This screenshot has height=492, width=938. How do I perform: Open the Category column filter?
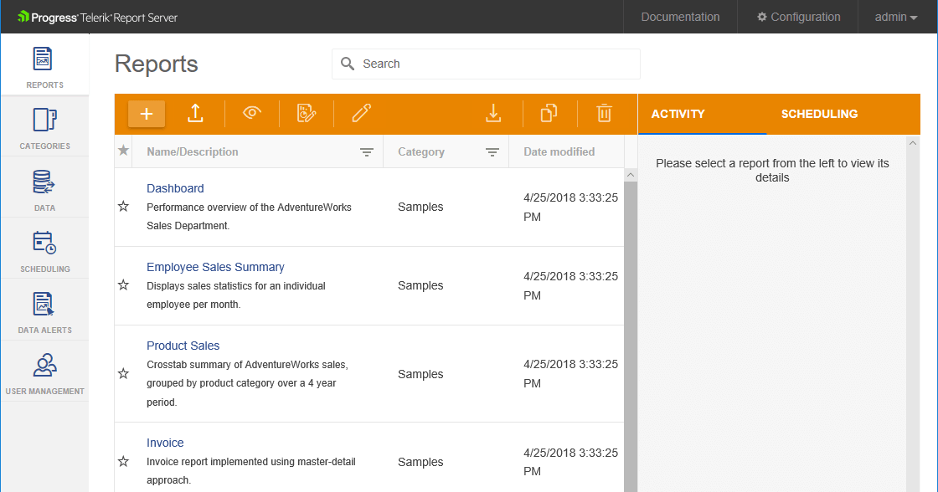coord(492,152)
